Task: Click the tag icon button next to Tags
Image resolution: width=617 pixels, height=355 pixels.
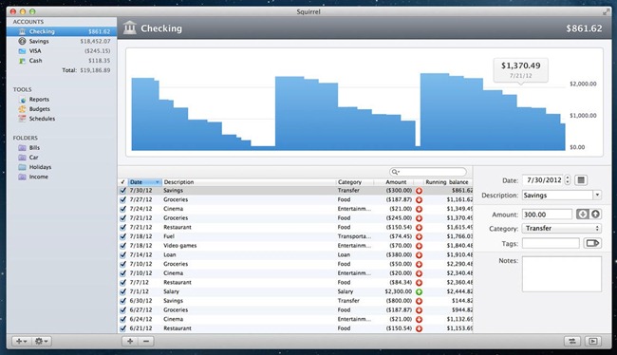Action: pyautogui.click(x=592, y=243)
